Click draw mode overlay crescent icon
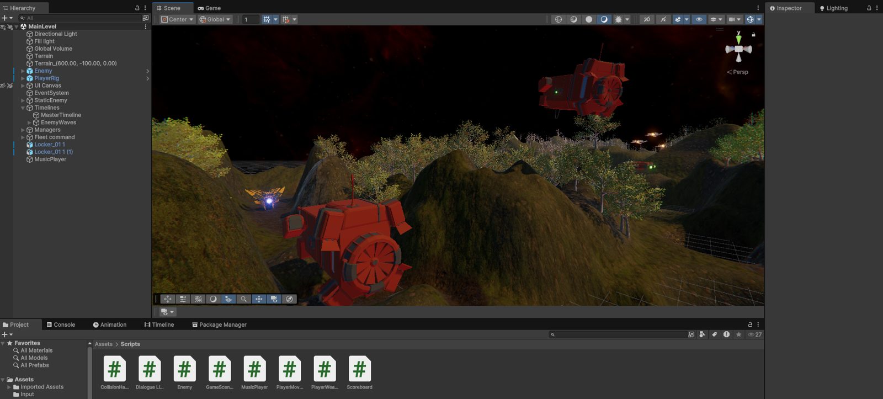 [213, 299]
